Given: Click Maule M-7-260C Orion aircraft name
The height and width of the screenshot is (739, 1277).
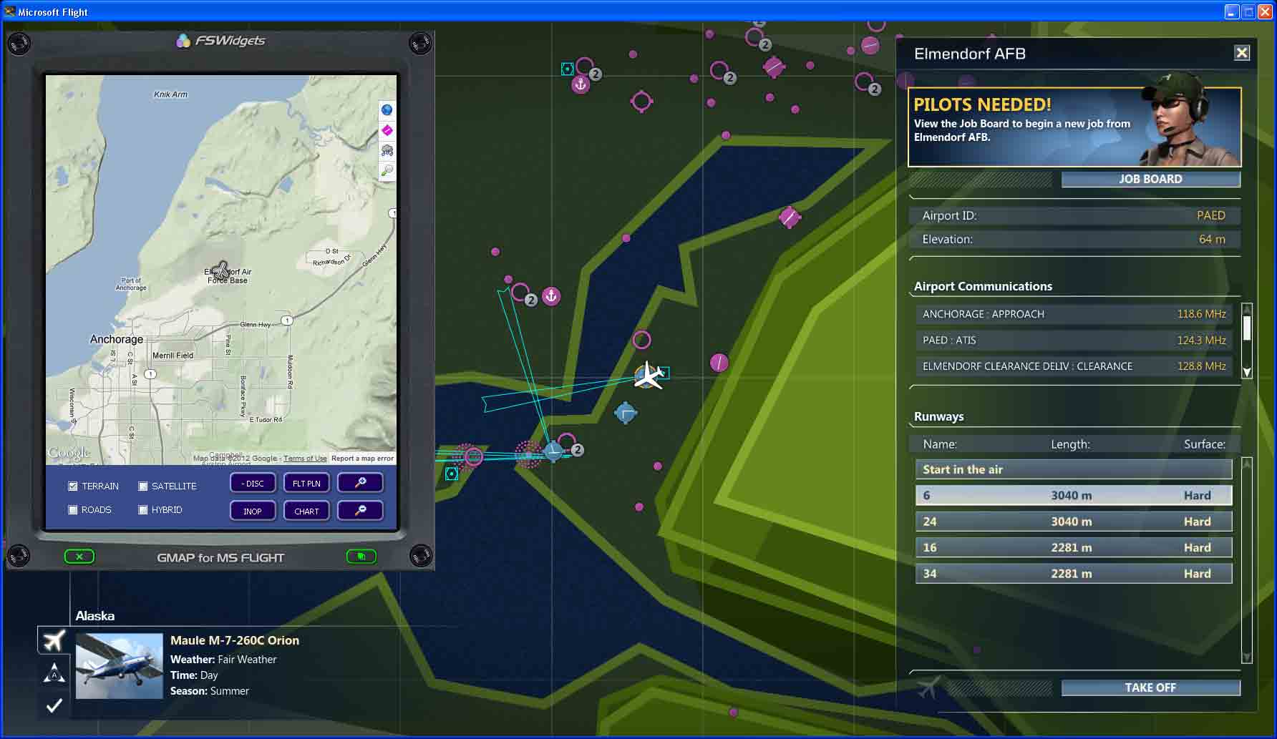Looking at the screenshot, I should (x=235, y=640).
